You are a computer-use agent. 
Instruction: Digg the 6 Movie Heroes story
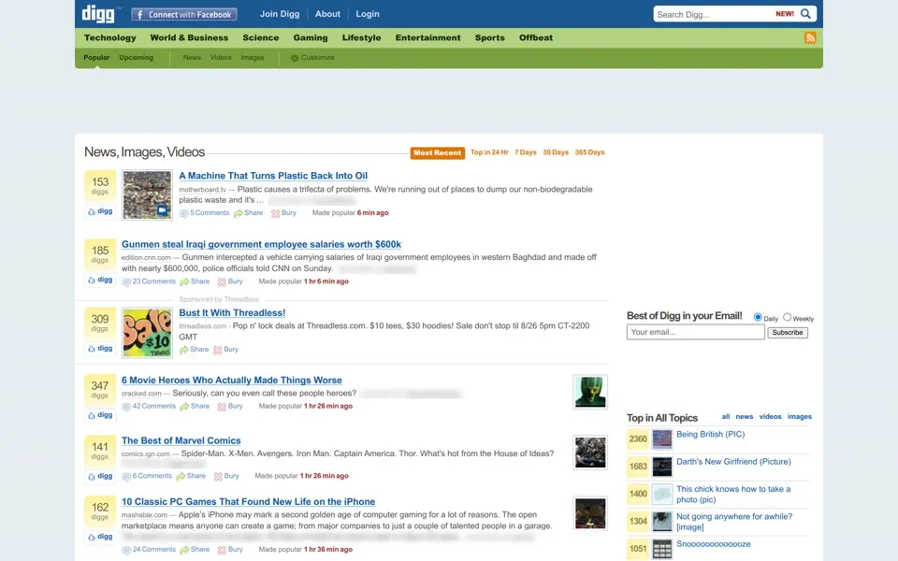(100, 415)
